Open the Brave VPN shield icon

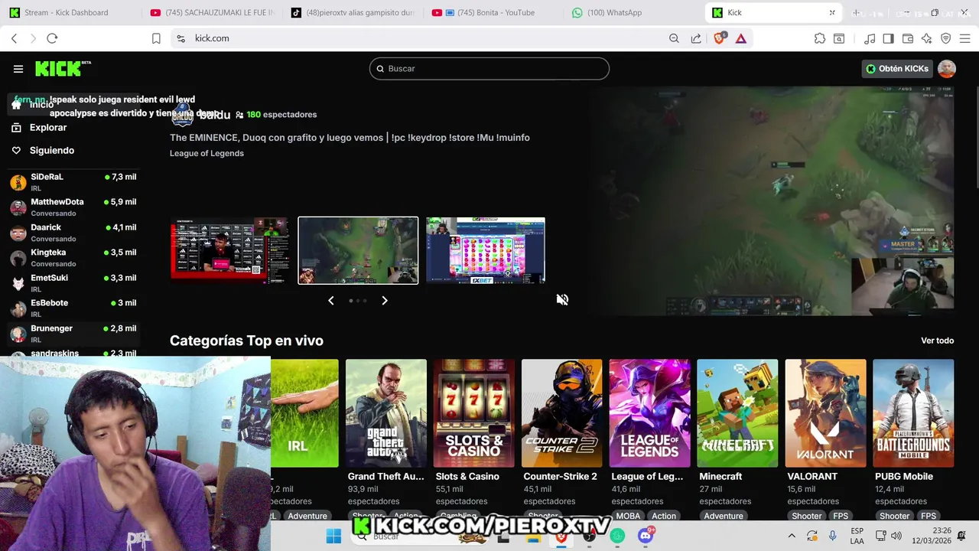point(946,38)
